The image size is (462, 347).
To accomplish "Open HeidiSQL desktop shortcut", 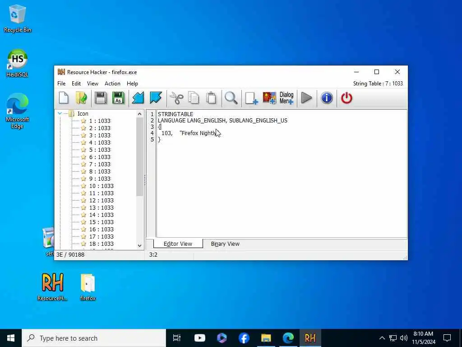I will (x=18, y=63).
